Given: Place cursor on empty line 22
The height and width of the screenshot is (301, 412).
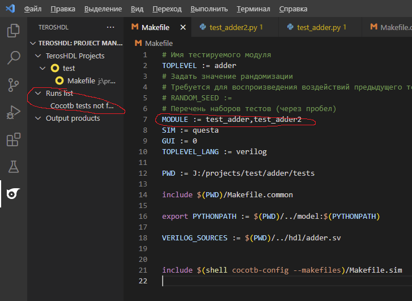Looking at the screenshot, I should click(x=287, y=281).
